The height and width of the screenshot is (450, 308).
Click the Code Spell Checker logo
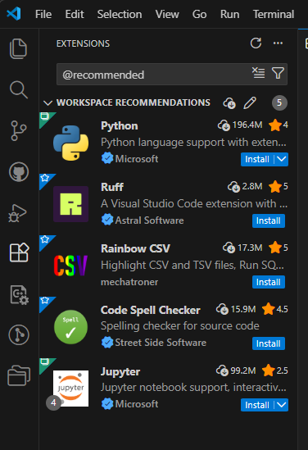coord(70,327)
